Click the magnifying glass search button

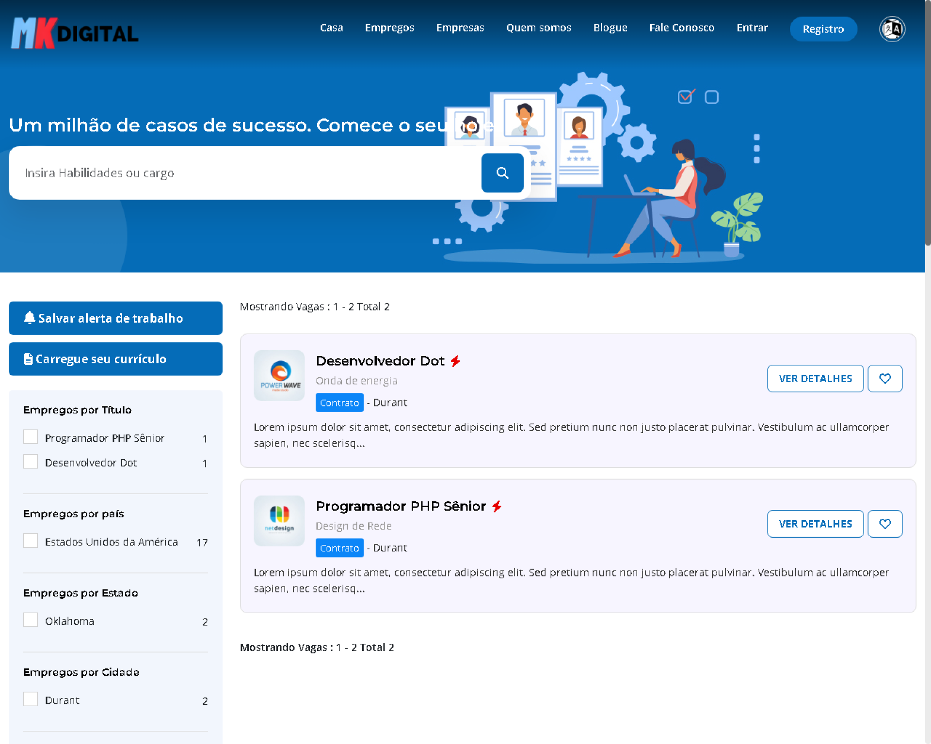[502, 173]
